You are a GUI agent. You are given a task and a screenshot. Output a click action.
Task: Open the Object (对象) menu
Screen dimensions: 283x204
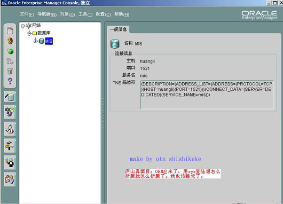tap(67, 14)
